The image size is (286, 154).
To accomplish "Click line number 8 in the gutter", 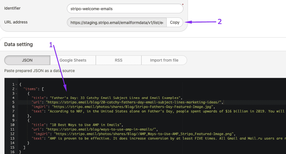I will [x=13, y=116].
